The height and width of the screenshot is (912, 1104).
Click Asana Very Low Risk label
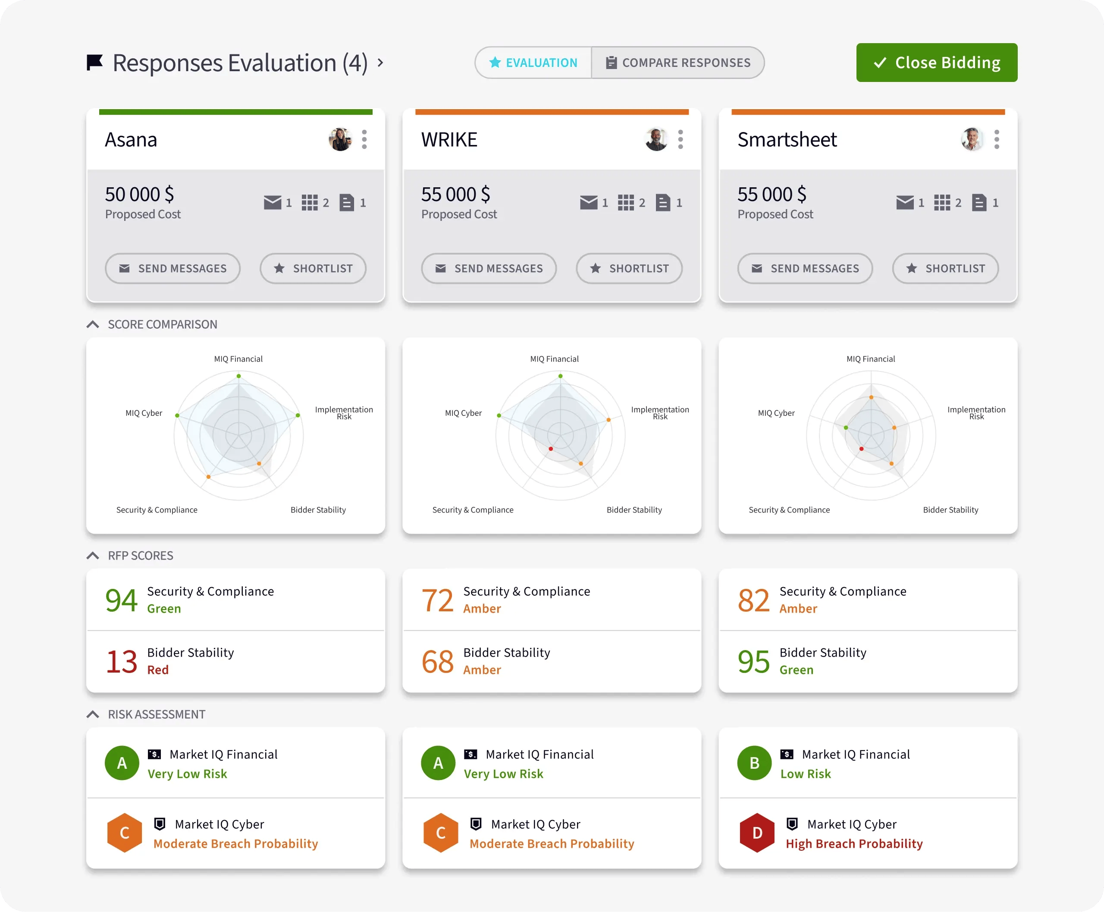click(x=188, y=774)
